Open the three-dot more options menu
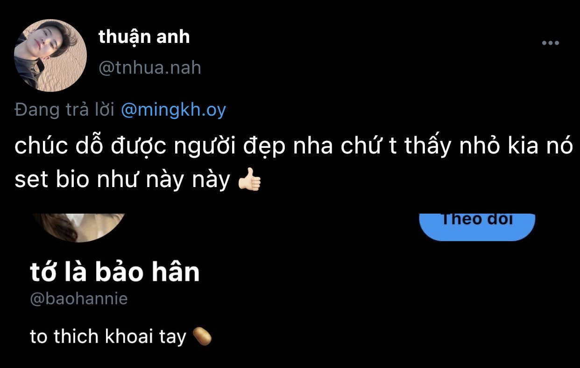 [550, 43]
